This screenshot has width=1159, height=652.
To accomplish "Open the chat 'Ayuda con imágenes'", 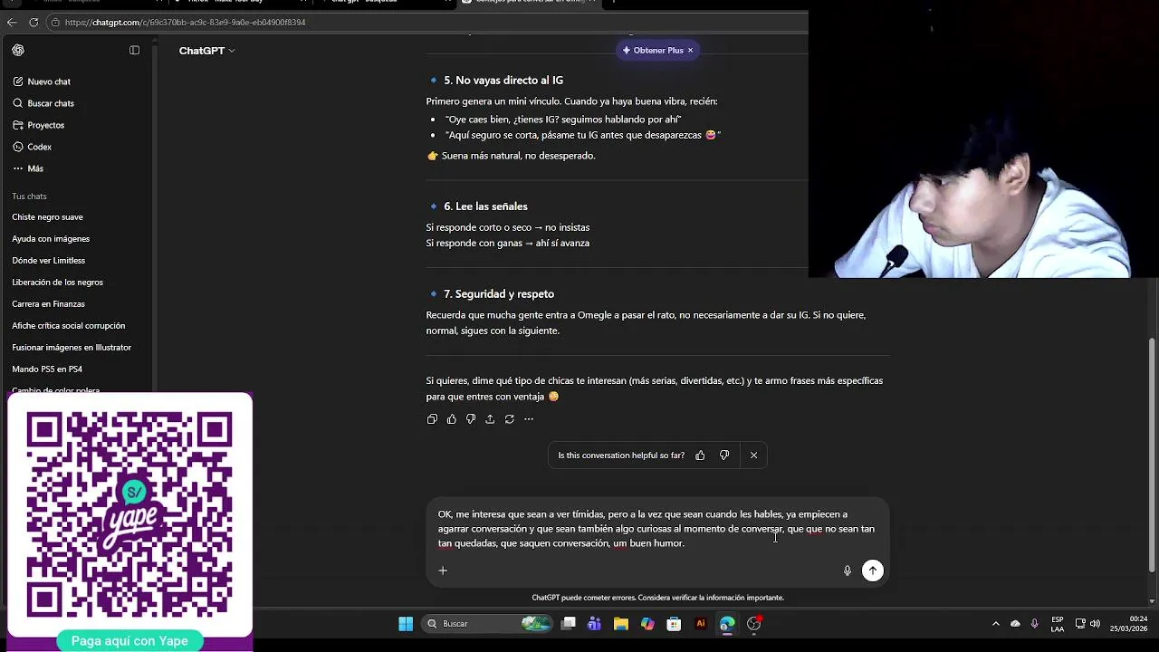I will pyautogui.click(x=51, y=239).
